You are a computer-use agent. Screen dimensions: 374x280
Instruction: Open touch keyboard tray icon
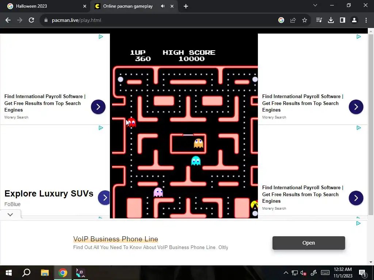pos(325,273)
